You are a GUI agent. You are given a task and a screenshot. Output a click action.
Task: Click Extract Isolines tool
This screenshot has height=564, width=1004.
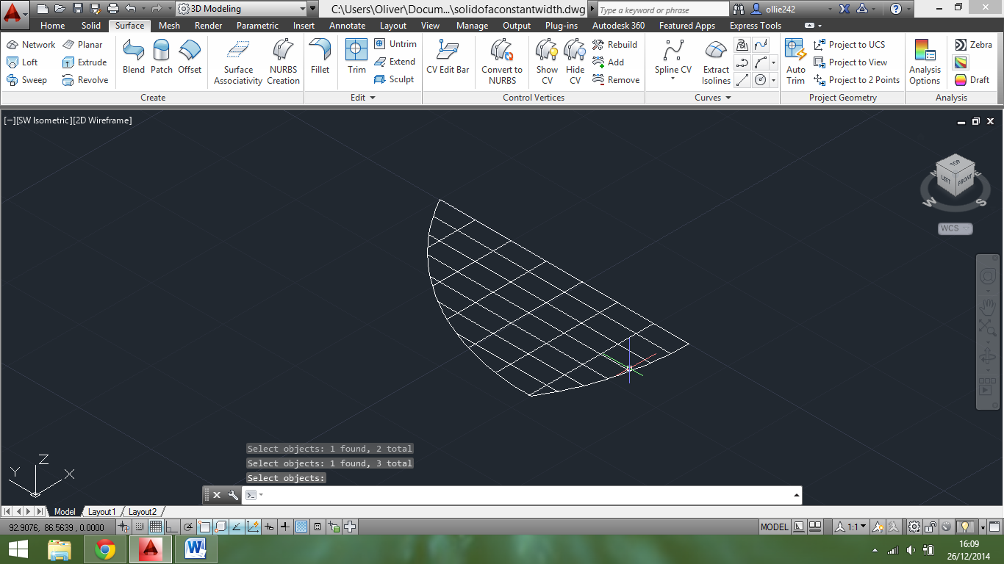tap(716, 62)
